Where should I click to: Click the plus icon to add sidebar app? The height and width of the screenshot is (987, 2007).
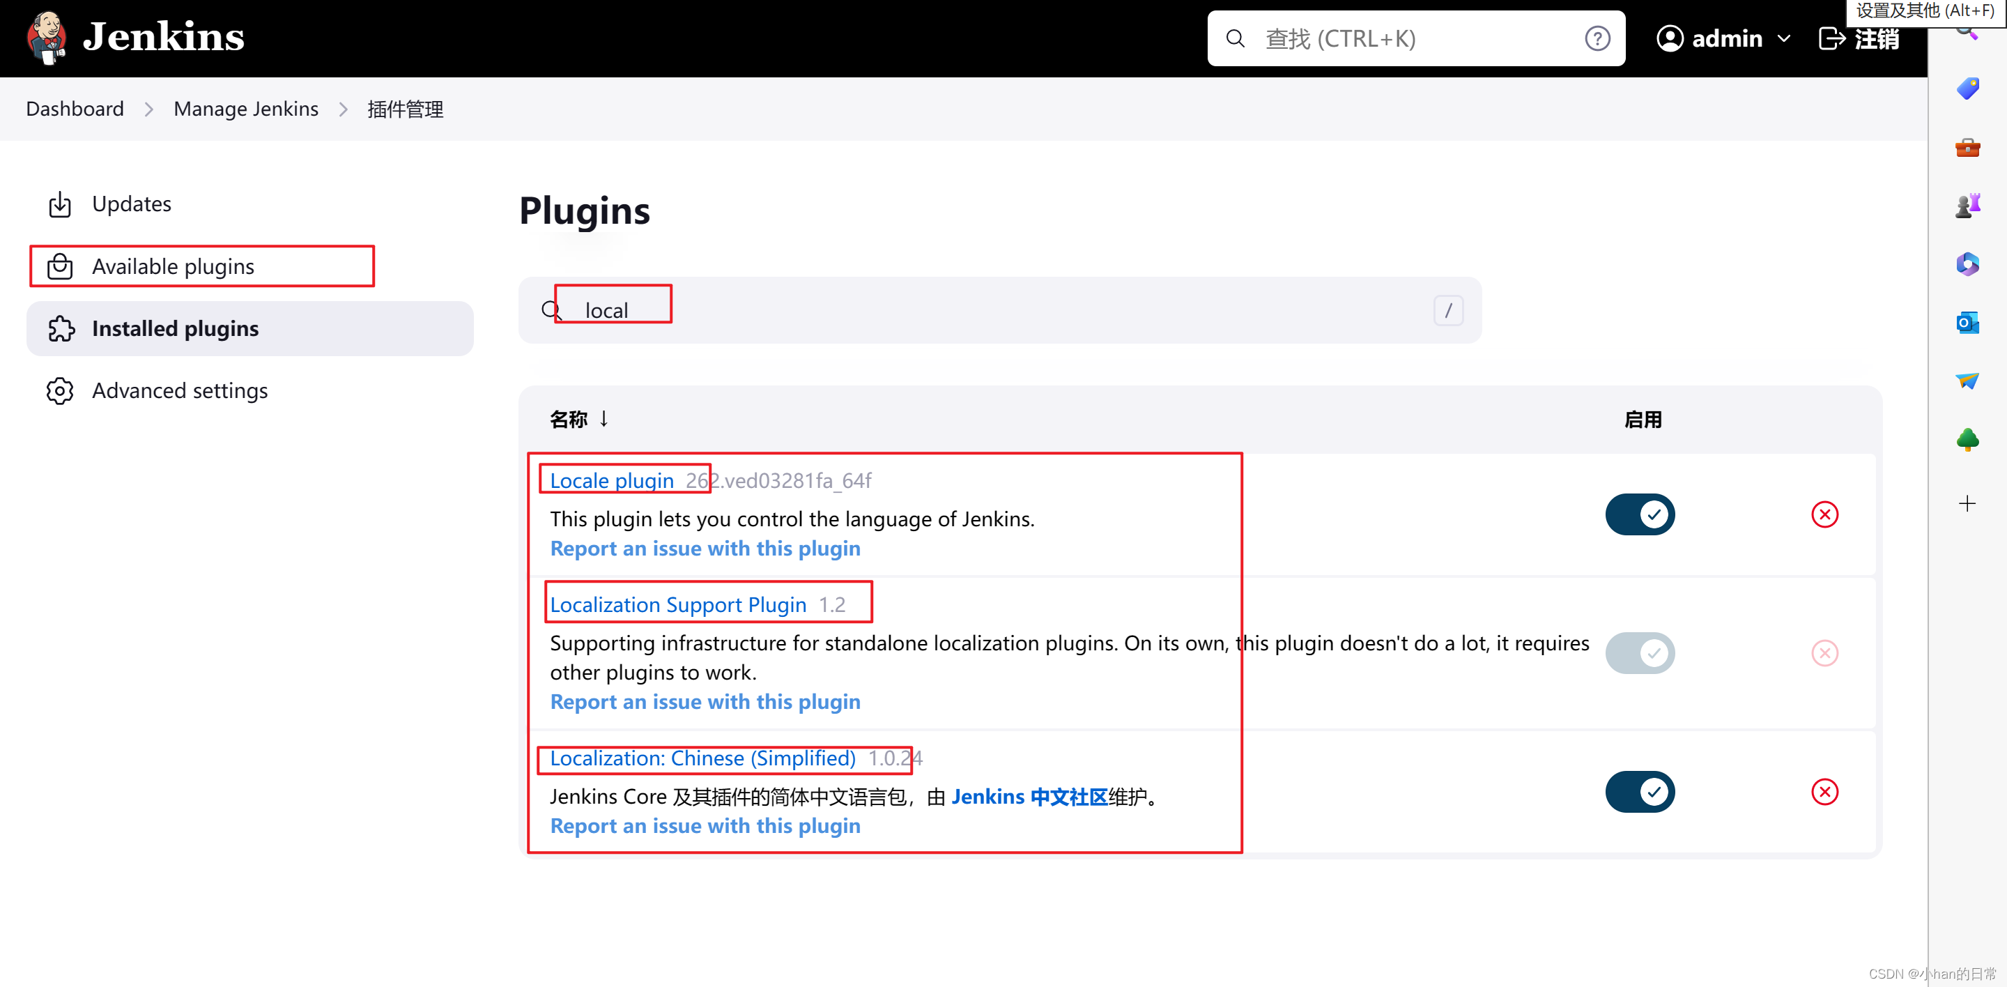(x=1967, y=503)
